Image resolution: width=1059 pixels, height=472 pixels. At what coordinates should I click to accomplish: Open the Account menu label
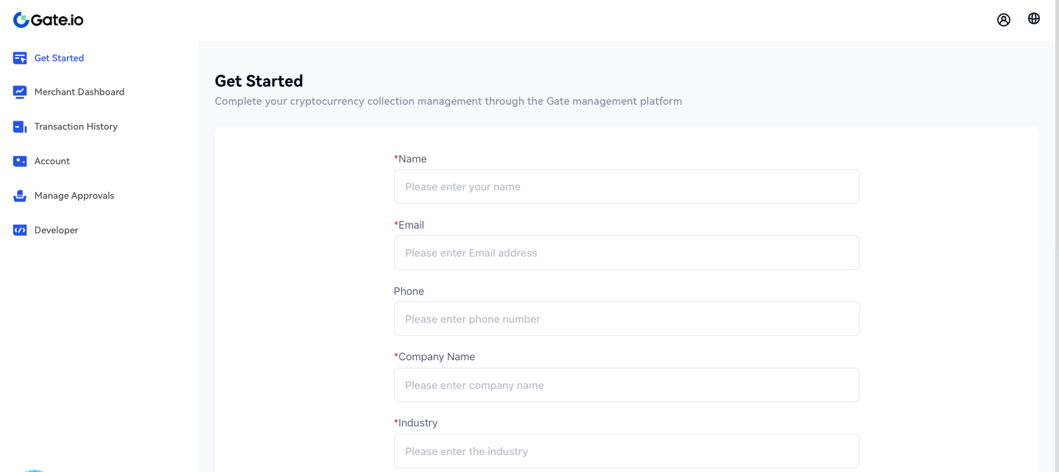point(52,161)
